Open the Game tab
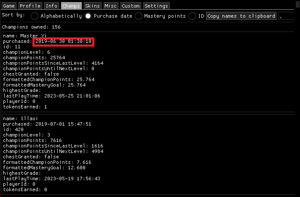The width and height of the screenshot is (300, 197). pos(9,6)
